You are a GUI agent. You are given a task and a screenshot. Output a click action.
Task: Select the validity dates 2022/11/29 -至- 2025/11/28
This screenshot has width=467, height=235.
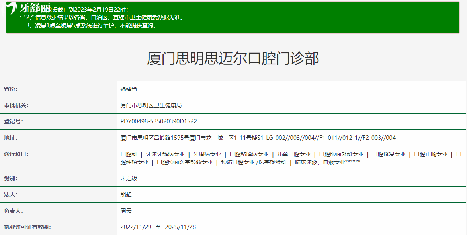(158, 227)
